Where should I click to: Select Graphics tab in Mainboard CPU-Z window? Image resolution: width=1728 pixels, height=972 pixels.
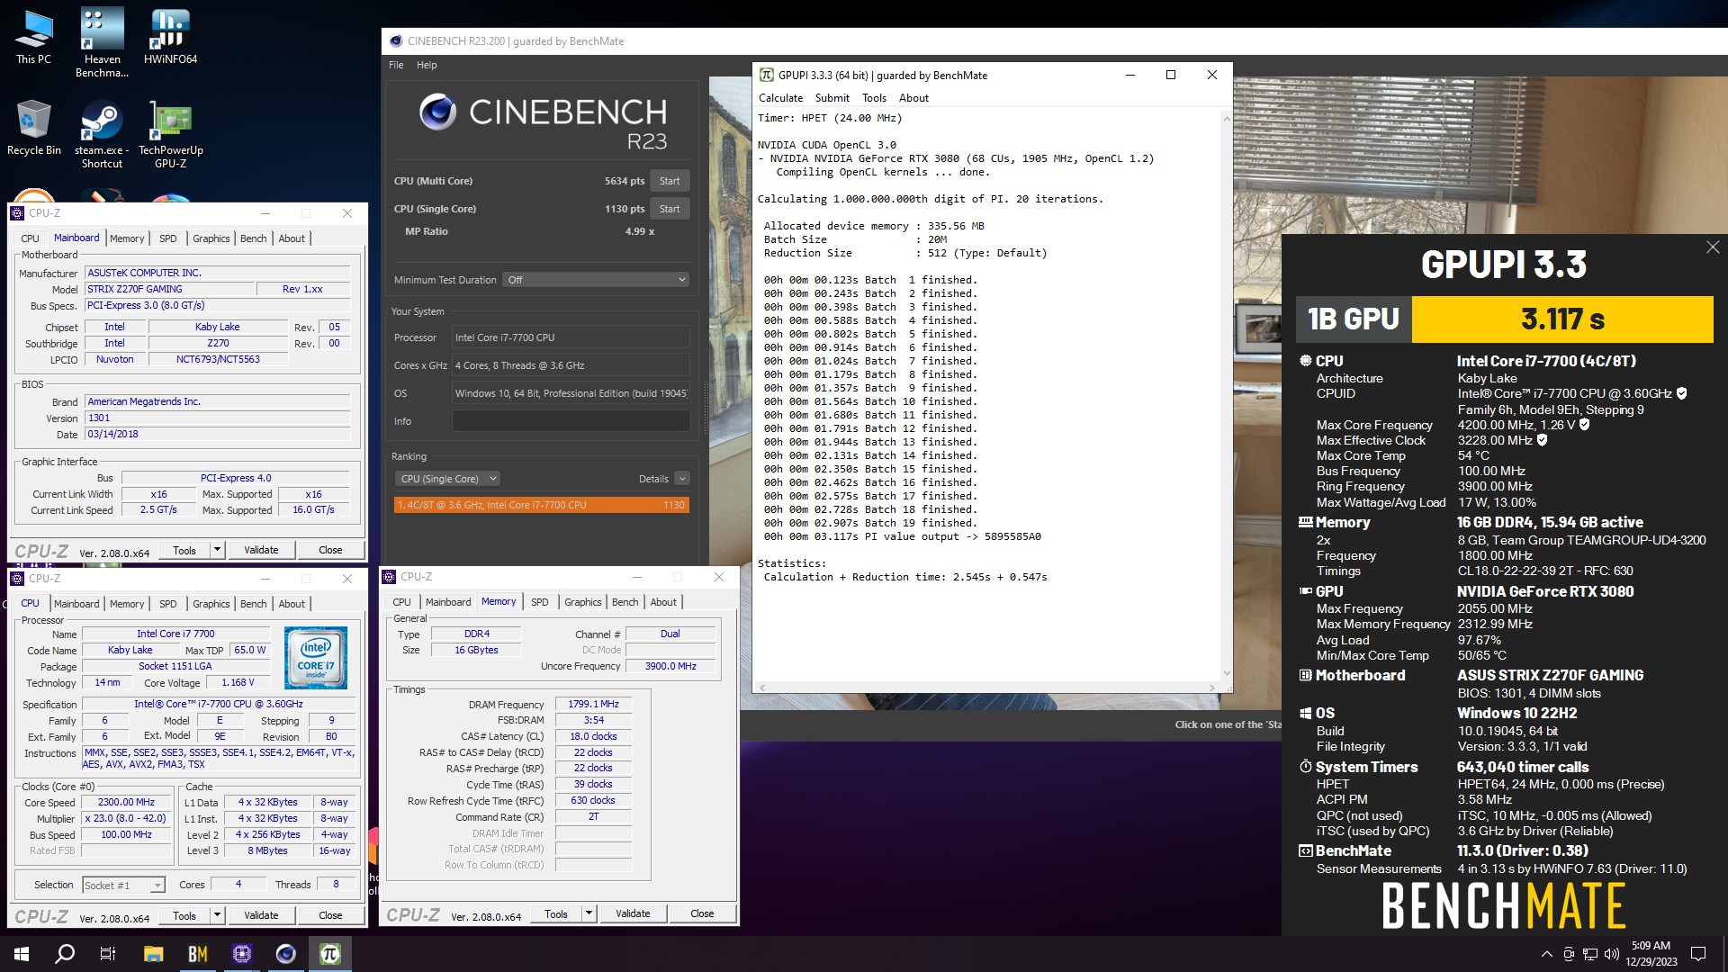211,238
